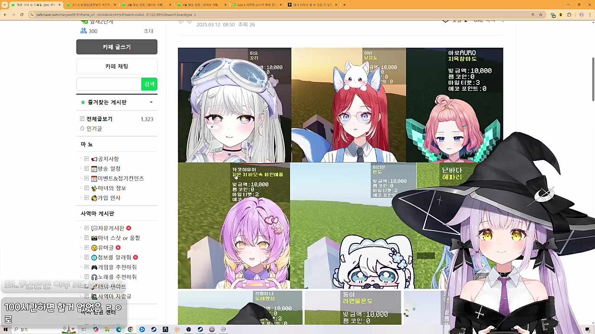The width and height of the screenshot is (595, 334).
Task: Click the cafe search input field
Action: pos(109,84)
